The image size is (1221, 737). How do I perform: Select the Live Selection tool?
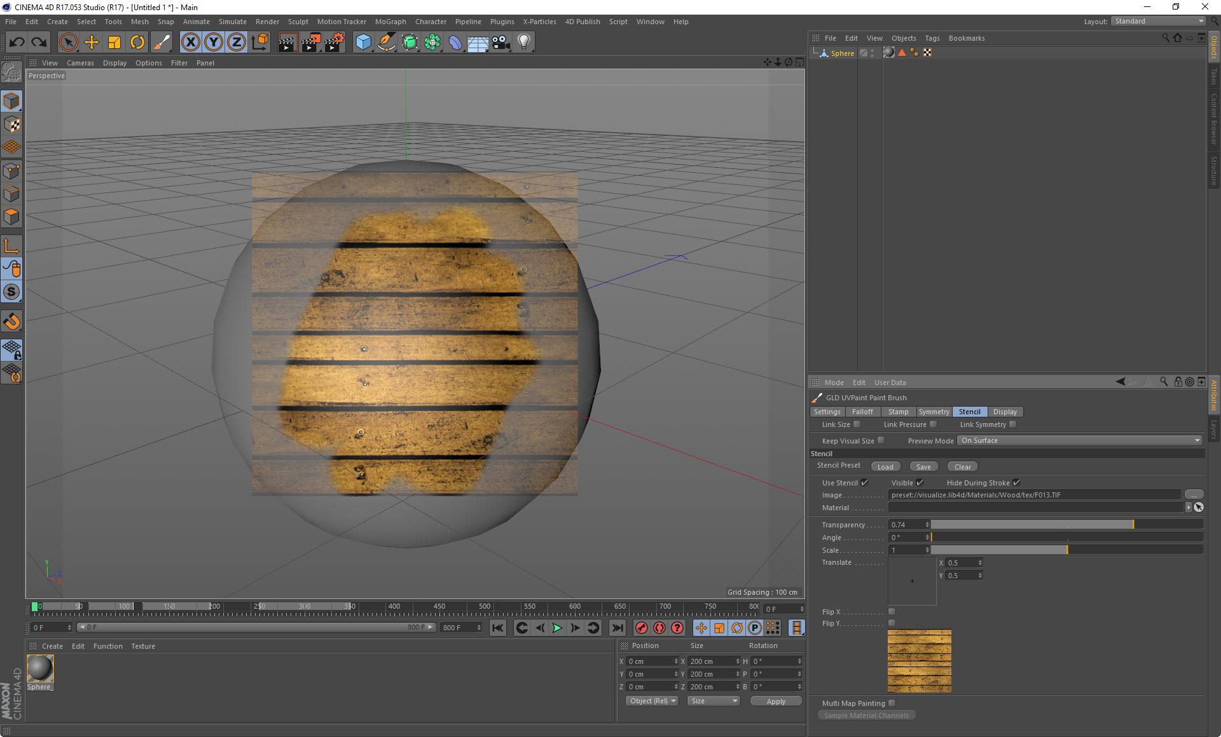click(x=68, y=42)
